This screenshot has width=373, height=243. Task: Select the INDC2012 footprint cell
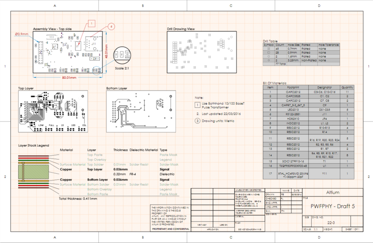click(x=293, y=123)
